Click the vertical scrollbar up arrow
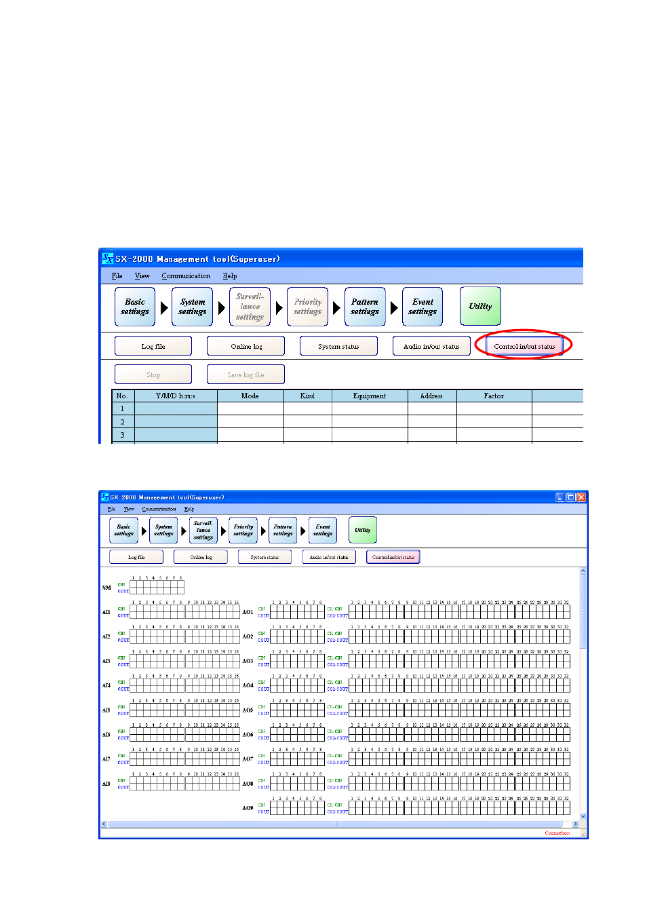The width and height of the screenshot is (647, 916). click(583, 571)
